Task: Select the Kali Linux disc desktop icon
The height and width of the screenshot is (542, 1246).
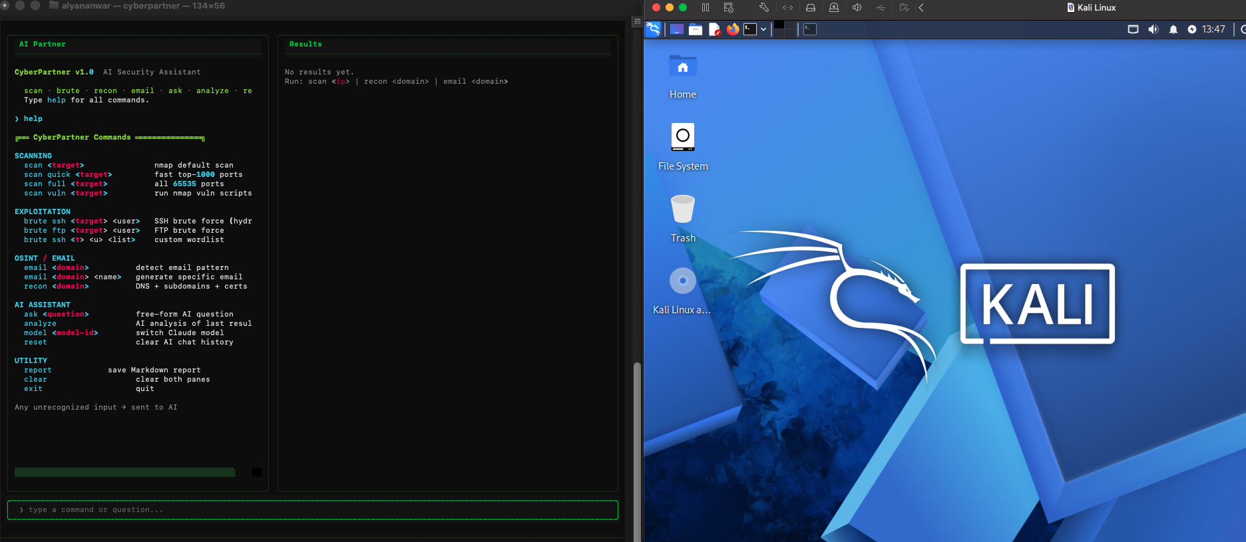Action: (682, 291)
